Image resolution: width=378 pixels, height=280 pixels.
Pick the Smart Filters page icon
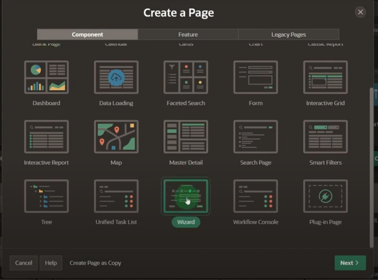[x=326, y=137]
